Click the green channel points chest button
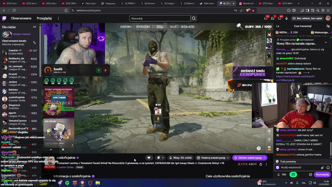 pos(293,175)
